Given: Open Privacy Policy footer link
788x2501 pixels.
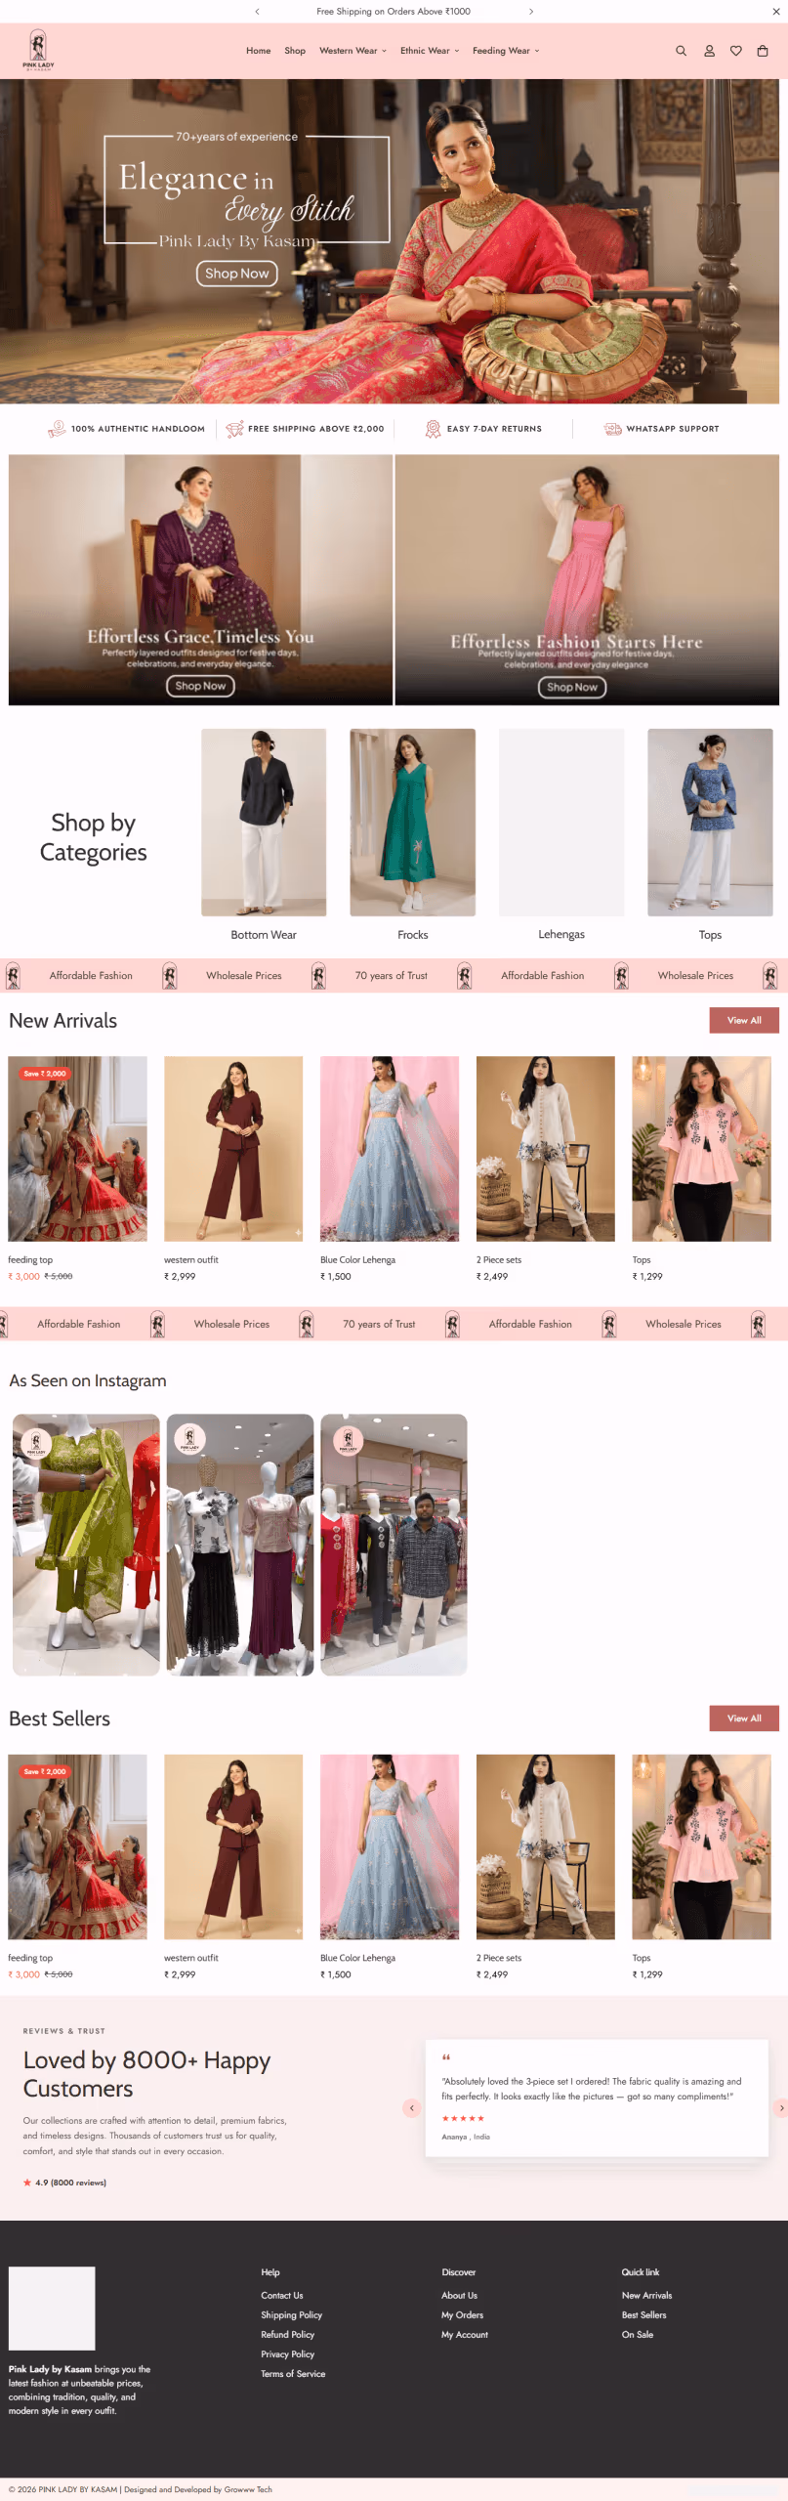Looking at the screenshot, I should (x=287, y=2353).
